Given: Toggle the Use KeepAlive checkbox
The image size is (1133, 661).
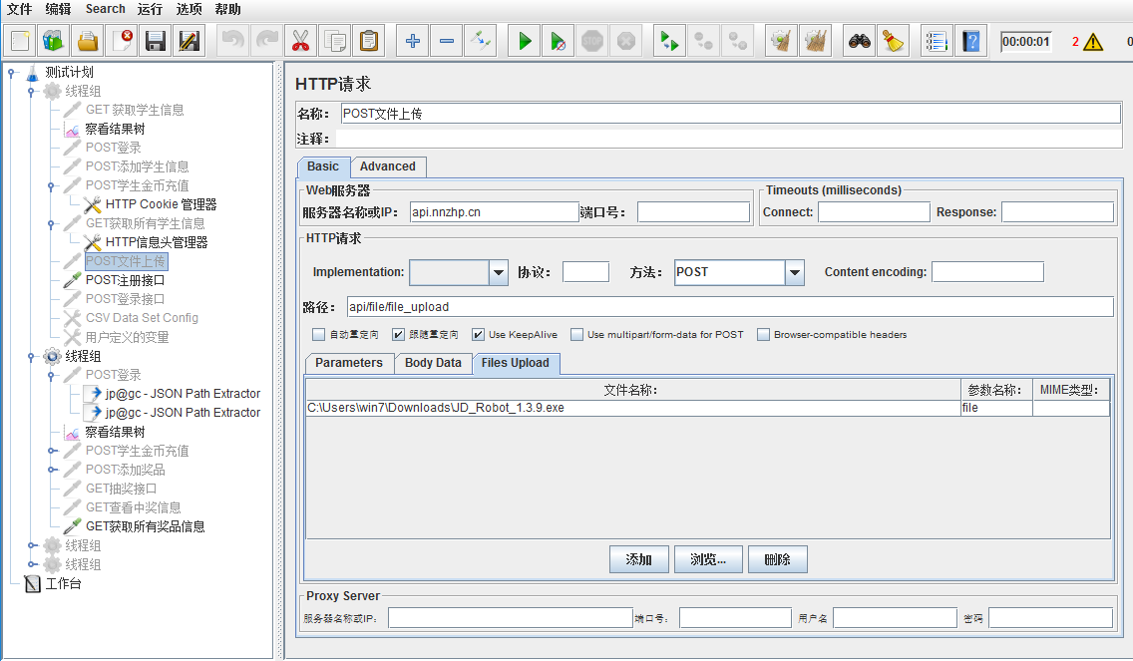Looking at the screenshot, I should [x=479, y=335].
